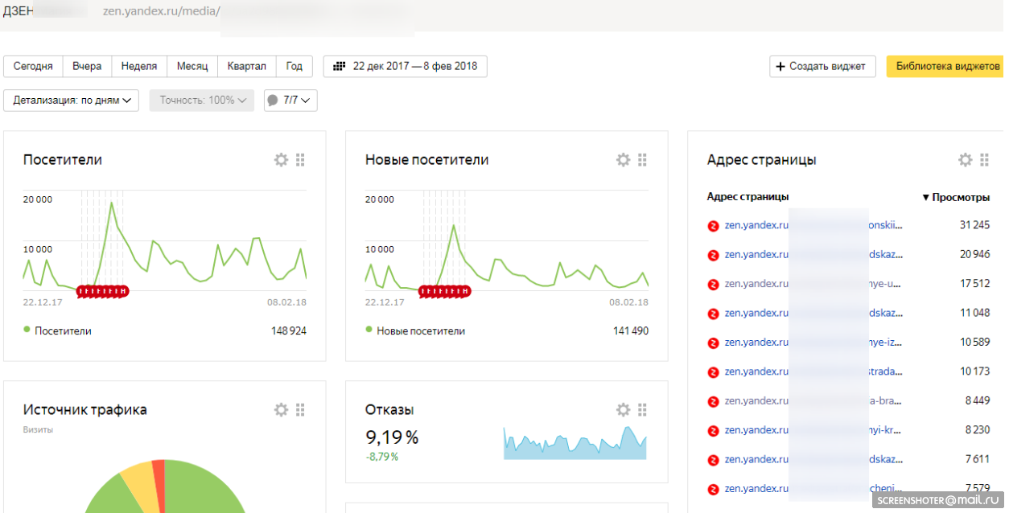The height and width of the screenshot is (513, 1009).
Task: Open gear settings of Отказы widget
Action: pyautogui.click(x=623, y=410)
